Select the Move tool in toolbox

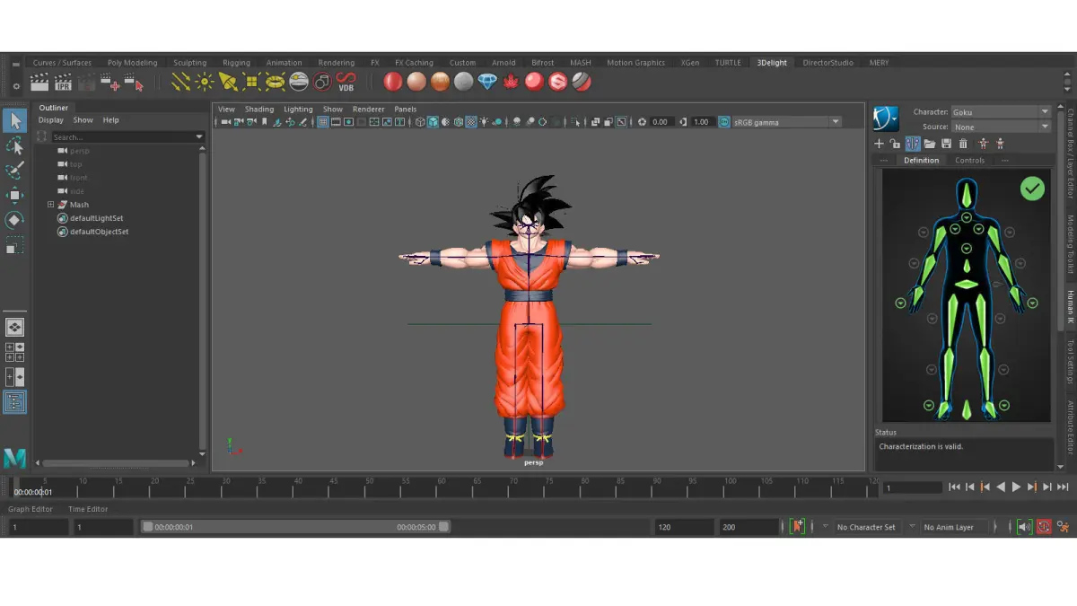click(15, 195)
